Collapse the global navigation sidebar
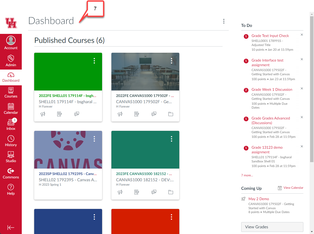Image resolution: width=314 pixels, height=234 pixels. click(11, 228)
